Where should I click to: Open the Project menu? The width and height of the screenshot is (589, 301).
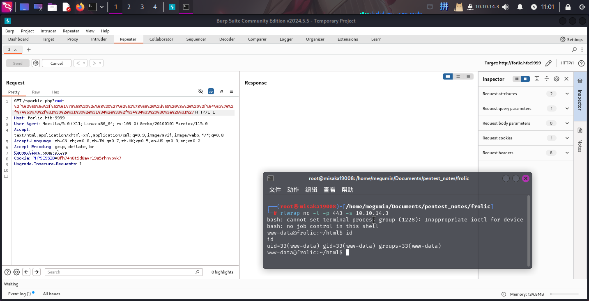pos(28,31)
